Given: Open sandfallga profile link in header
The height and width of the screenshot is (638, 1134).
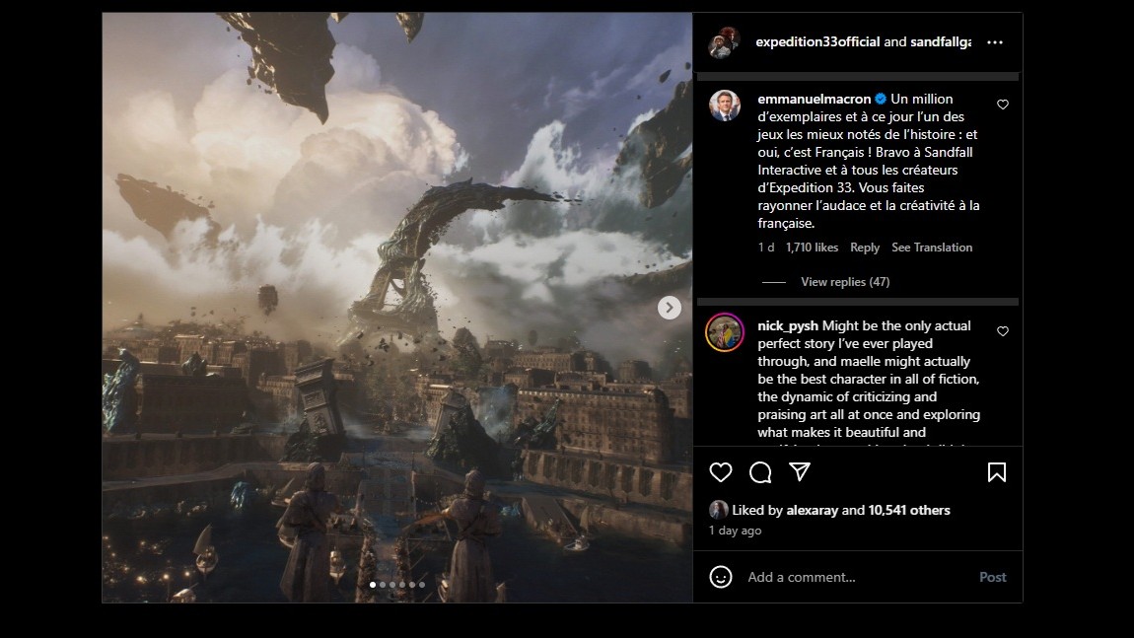Looking at the screenshot, I should pos(941,42).
